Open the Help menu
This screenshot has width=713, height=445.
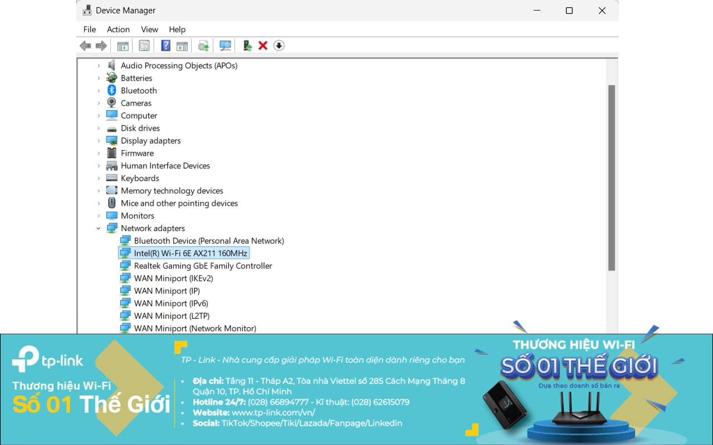pyautogui.click(x=177, y=29)
